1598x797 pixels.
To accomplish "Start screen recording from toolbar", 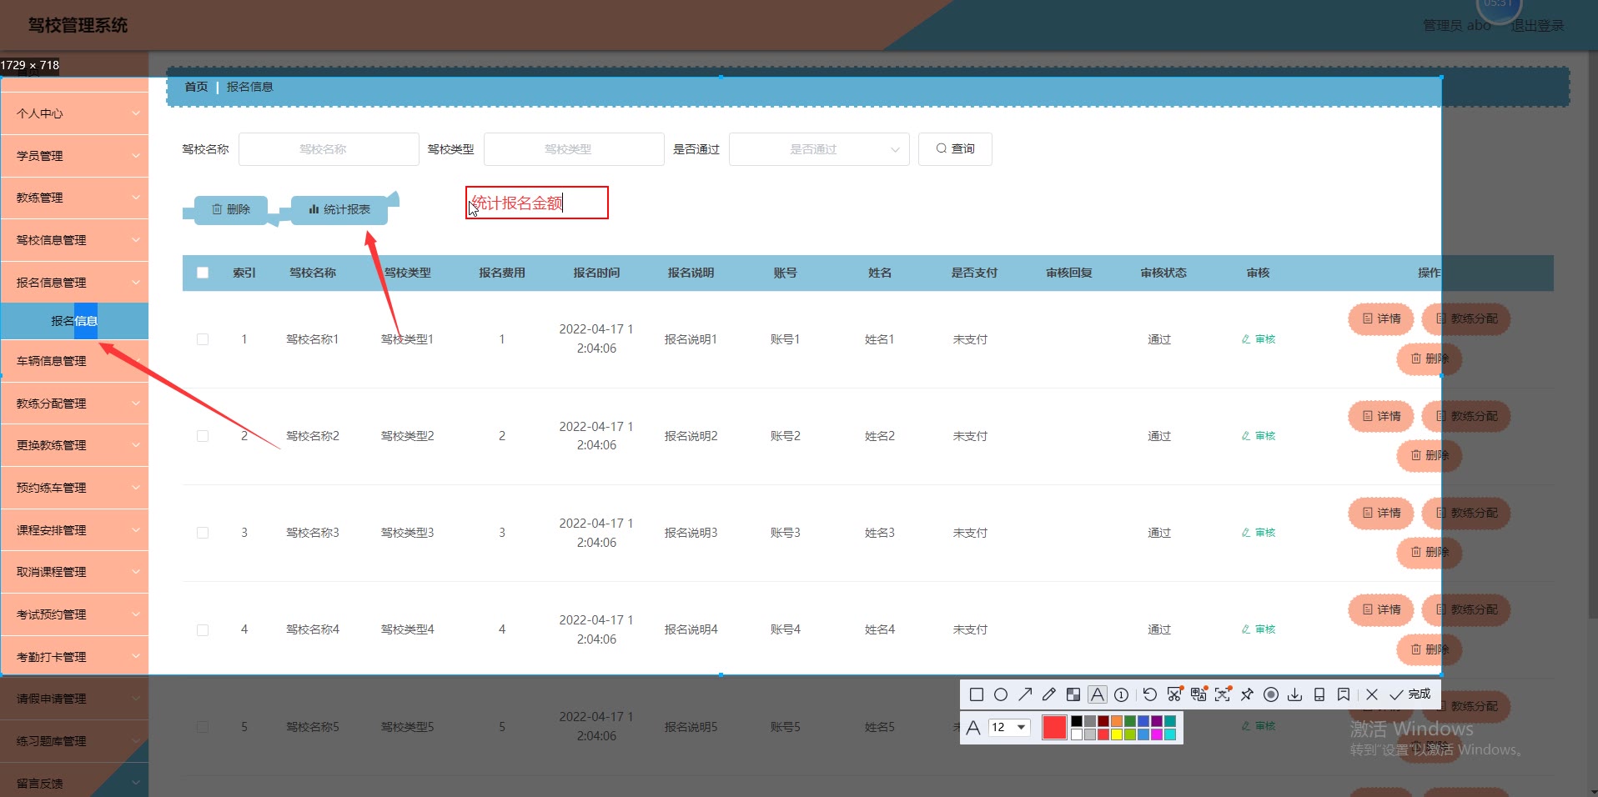I will [1271, 694].
